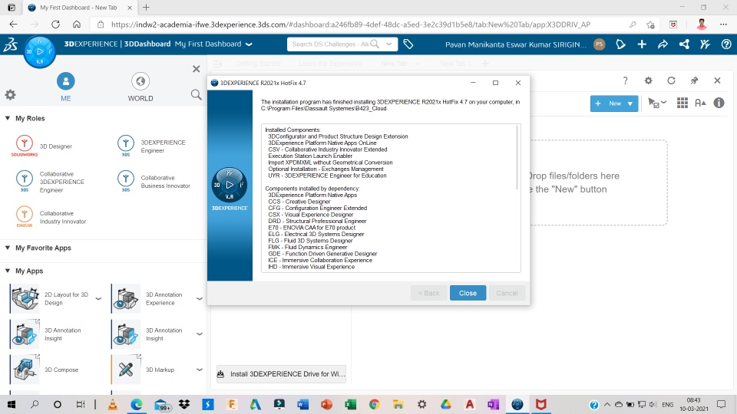
Task: Expand options for 2D Layout for 3D Design
Action: click(98, 298)
